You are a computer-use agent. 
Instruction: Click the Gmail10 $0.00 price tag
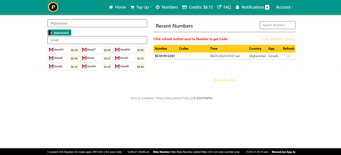point(141,50)
